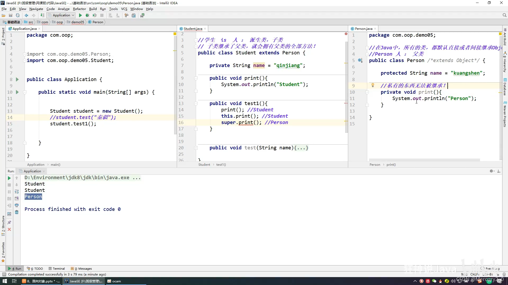Click the red error indicator in Student.java
The width and height of the screenshot is (508, 285).
pos(346,34)
